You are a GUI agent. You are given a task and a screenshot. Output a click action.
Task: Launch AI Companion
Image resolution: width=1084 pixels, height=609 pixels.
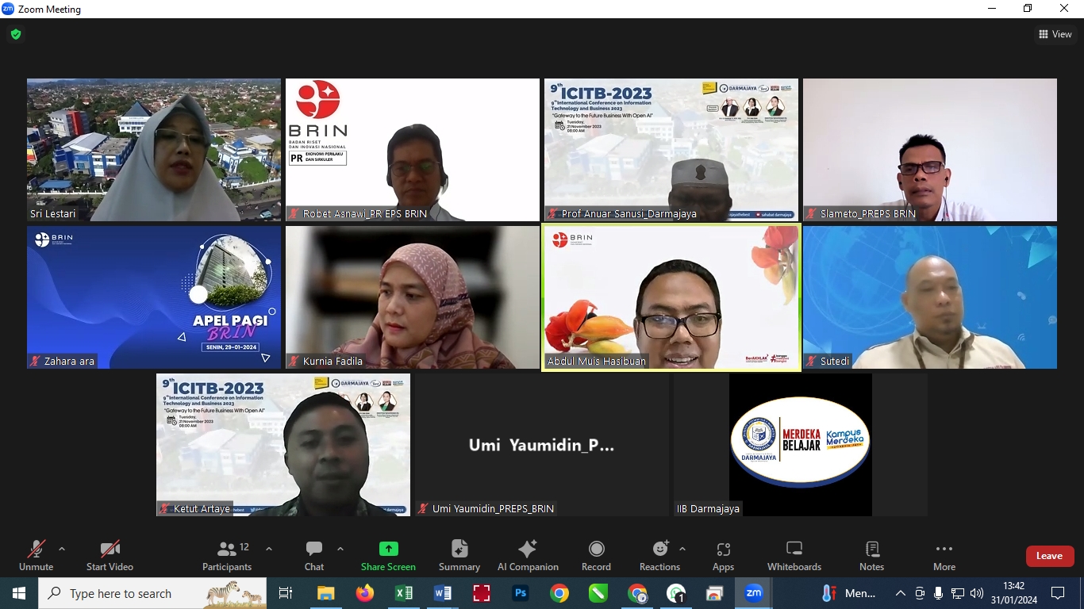click(x=528, y=555)
